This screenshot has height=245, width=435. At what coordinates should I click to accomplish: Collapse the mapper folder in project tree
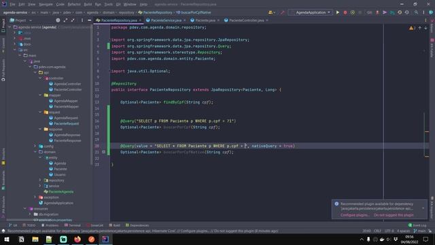41,95
